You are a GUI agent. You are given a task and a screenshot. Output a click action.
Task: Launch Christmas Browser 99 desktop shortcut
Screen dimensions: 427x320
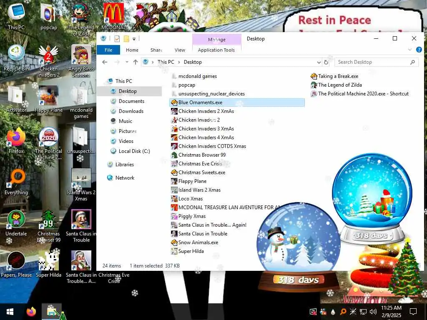[x=48, y=226]
